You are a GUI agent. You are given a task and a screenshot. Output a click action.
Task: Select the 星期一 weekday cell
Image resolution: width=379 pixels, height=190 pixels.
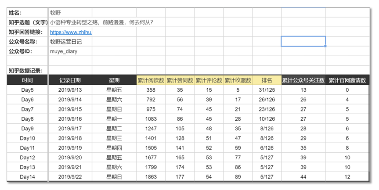pyautogui.click(x=114, y=119)
